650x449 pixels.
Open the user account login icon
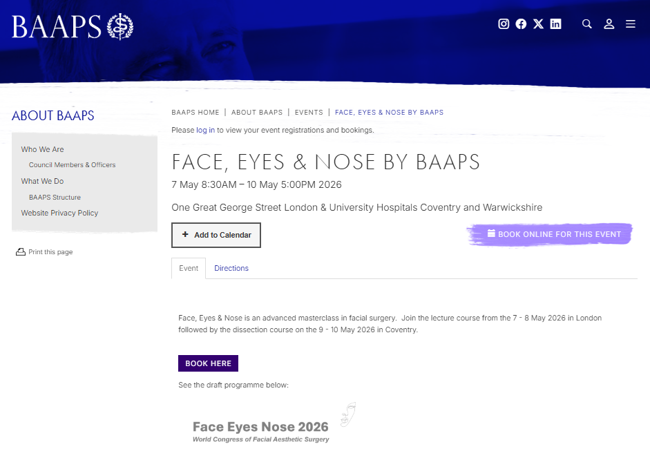[x=609, y=24]
